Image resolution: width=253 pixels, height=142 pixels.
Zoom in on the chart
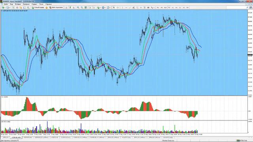[x=78, y=7]
